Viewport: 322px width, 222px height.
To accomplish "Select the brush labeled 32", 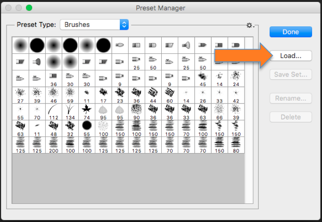I will coord(70,128).
